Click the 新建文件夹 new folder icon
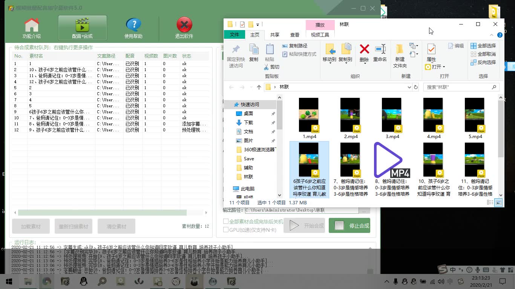515x289 pixels. pos(400,49)
